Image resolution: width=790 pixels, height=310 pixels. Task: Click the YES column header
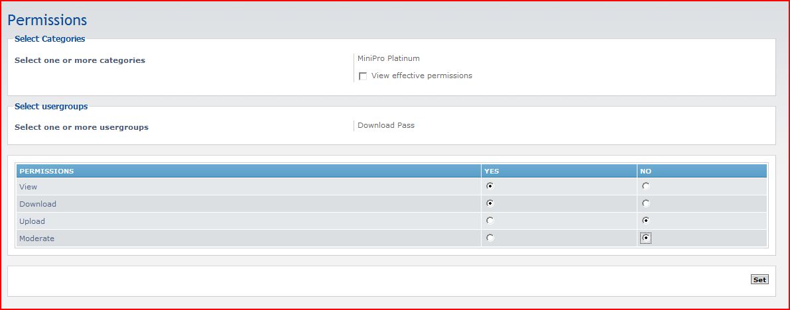(492, 171)
